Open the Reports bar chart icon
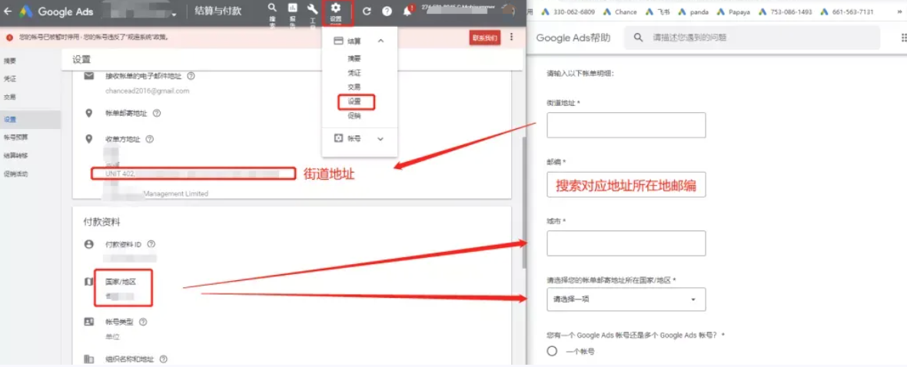Image resolution: width=907 pixels, height=367 pixels. pos(292,9)
